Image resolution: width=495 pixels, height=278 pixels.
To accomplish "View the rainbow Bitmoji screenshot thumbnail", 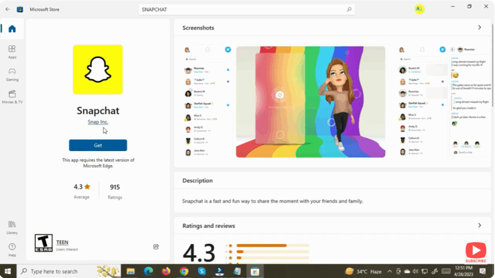I will [x=310, y=102].
